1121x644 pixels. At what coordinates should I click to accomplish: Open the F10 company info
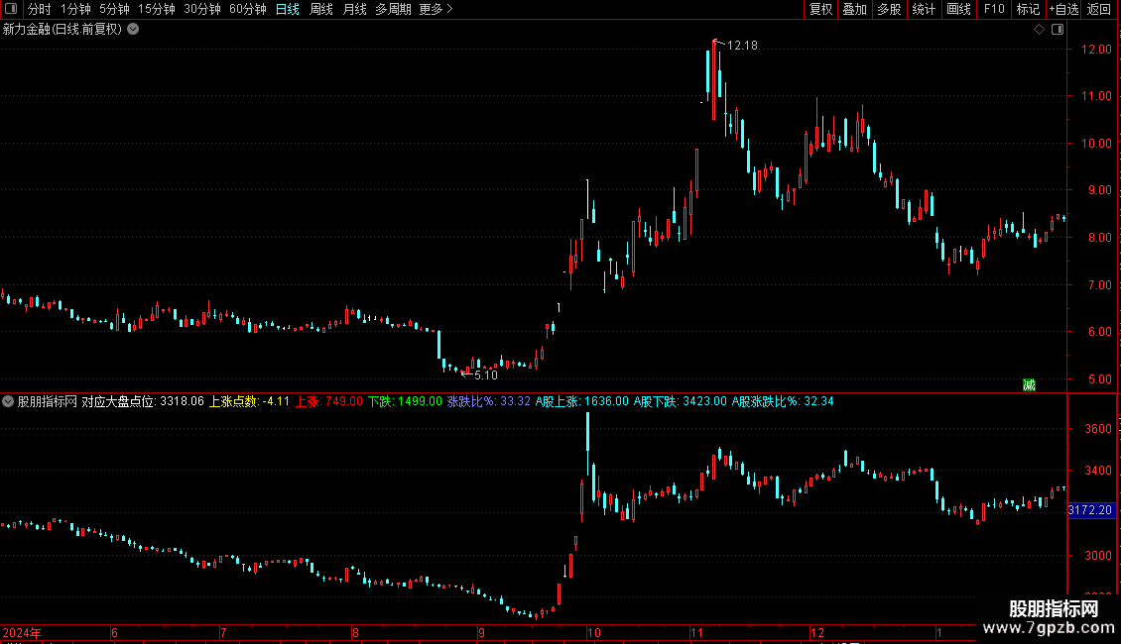[994, 9]
